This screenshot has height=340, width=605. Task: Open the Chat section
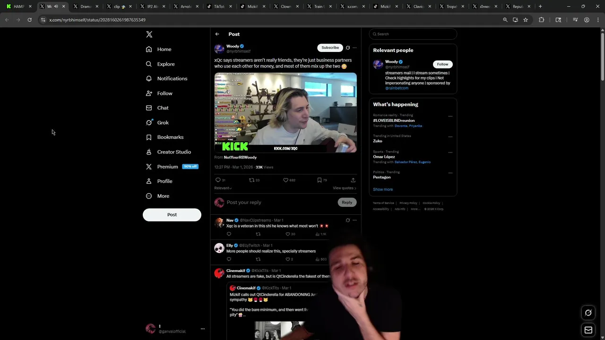[x=157, y=108]
